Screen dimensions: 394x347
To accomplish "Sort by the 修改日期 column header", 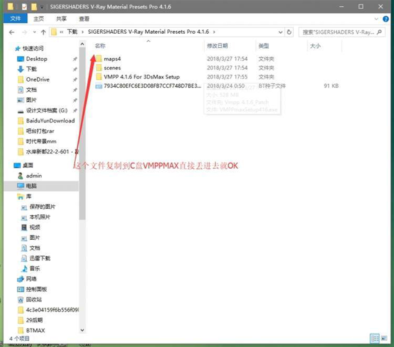I will (217, 46).
